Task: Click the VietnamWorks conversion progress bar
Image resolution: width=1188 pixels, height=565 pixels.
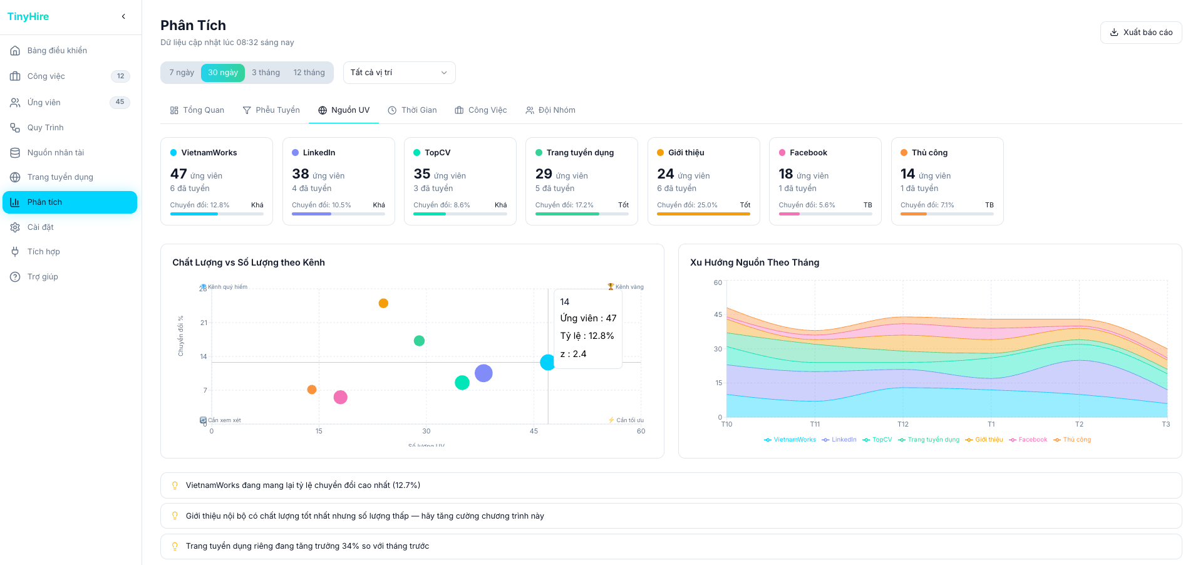Action: pyautogui.click(x=216, y=214)
